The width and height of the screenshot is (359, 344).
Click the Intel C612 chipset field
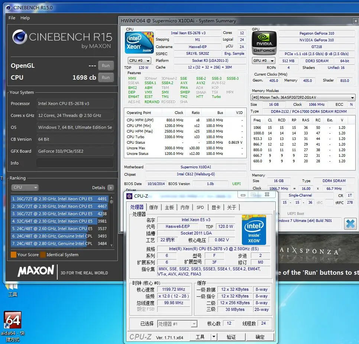coord(196,174)
